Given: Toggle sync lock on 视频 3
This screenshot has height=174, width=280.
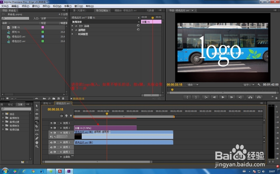Looking at the screenshot, I should (55, 123).
